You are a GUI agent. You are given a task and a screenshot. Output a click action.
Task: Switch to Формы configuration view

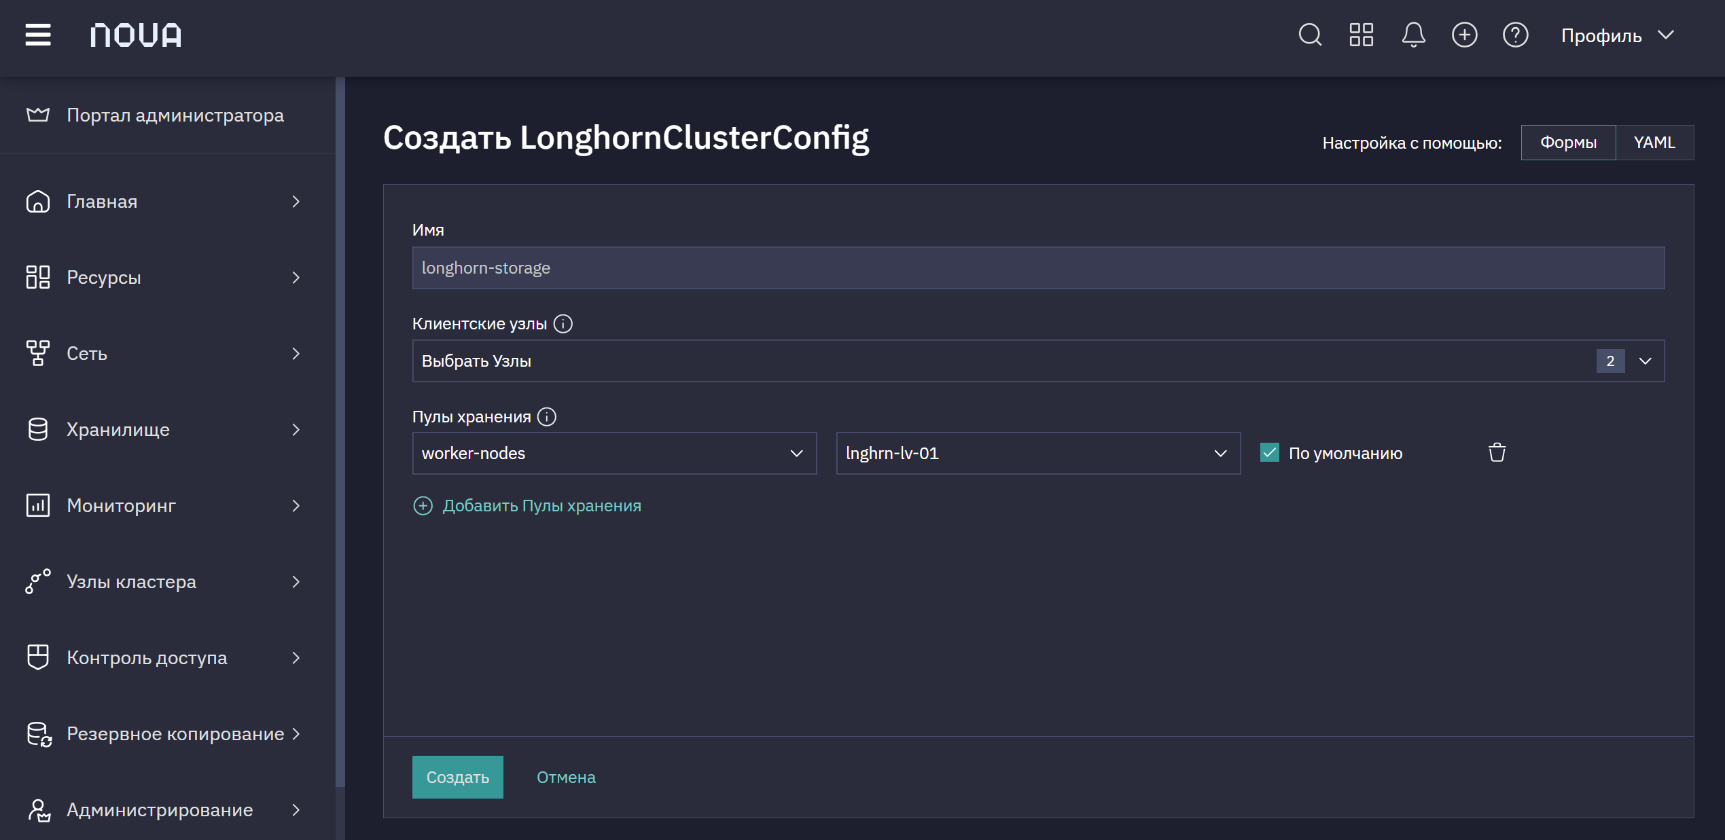(x=1568, y=143)
